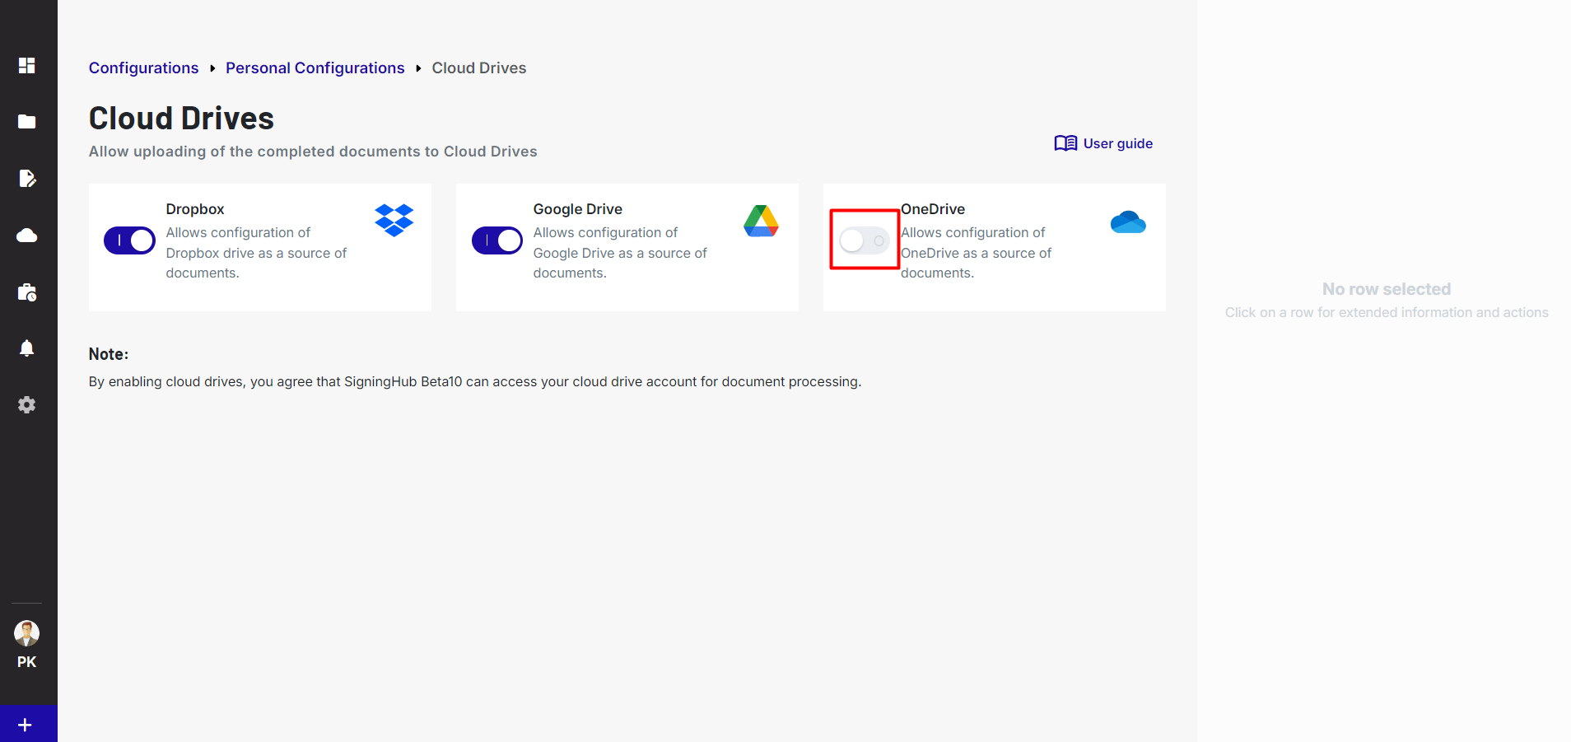1571x742 pixels.
Task: Open the dashboard icon in sidebar
Action: point(27,65)
